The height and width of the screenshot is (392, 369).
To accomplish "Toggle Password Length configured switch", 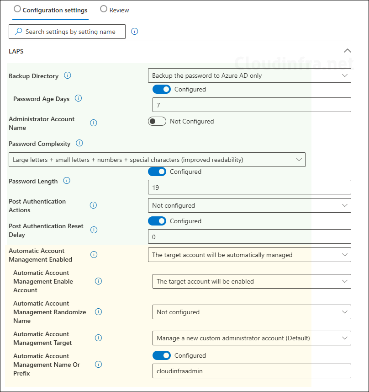I will tap(157, 172).
